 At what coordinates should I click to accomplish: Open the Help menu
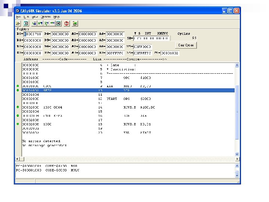click(56, 17)
